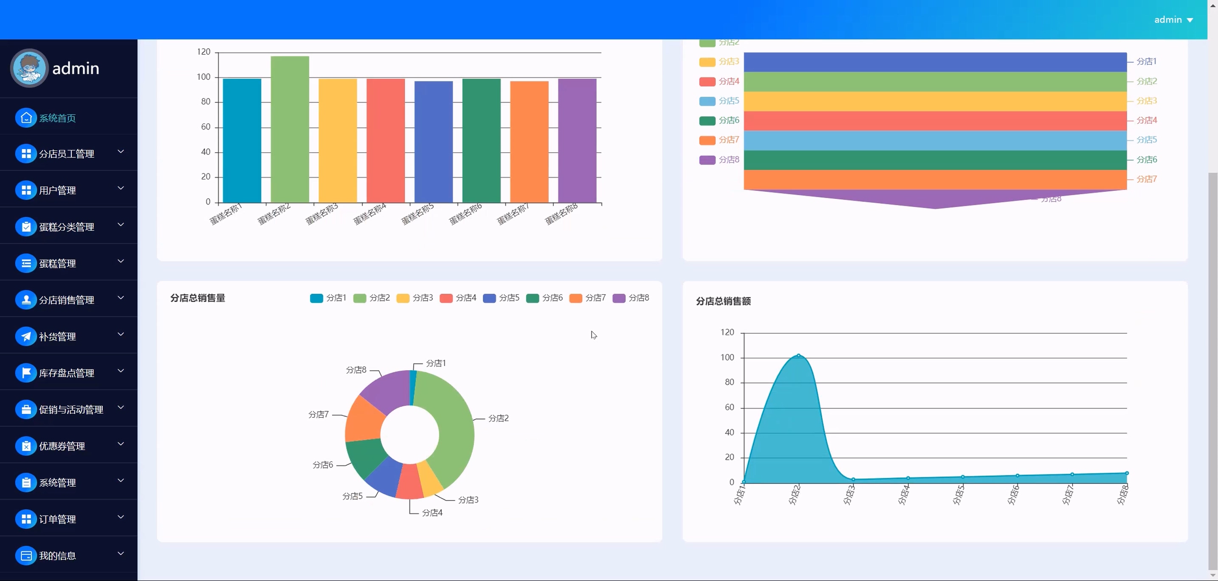This screenshot has width=1218, height=581.
Task: Click the card icon for 我的信息
Action: click(x=26, y=556)
